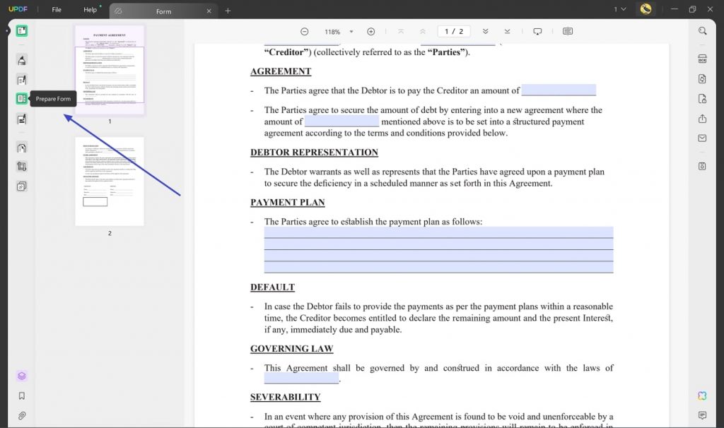Click the zoom out button
The image size is (724, 428).
click(x=304, y=31)
